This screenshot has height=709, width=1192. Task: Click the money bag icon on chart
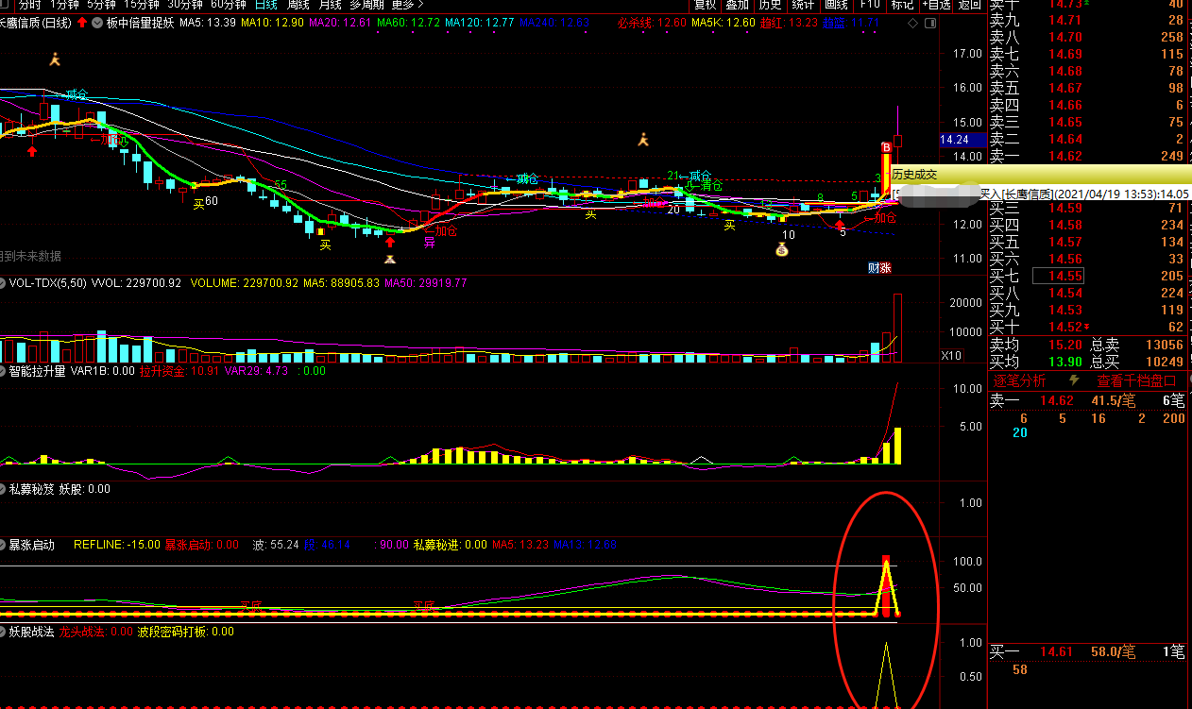pyautogui.click(x=782, y=249)
